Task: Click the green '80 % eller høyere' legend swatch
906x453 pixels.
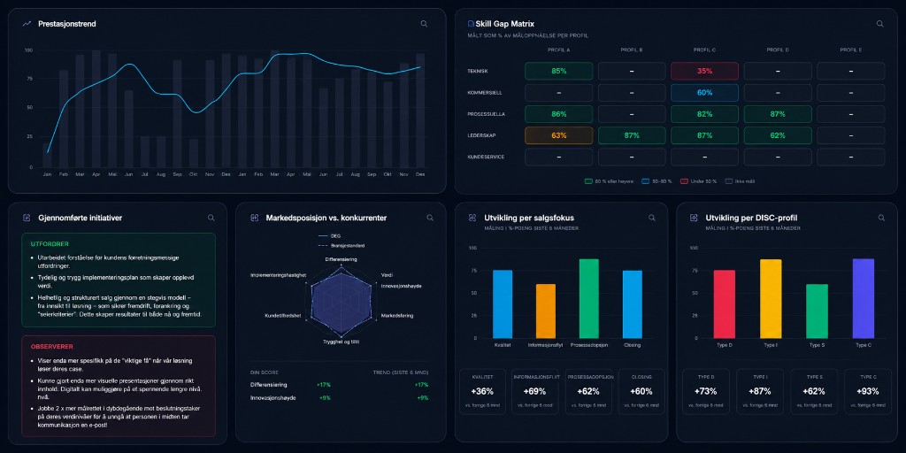Action: click(x=588, y=181)
